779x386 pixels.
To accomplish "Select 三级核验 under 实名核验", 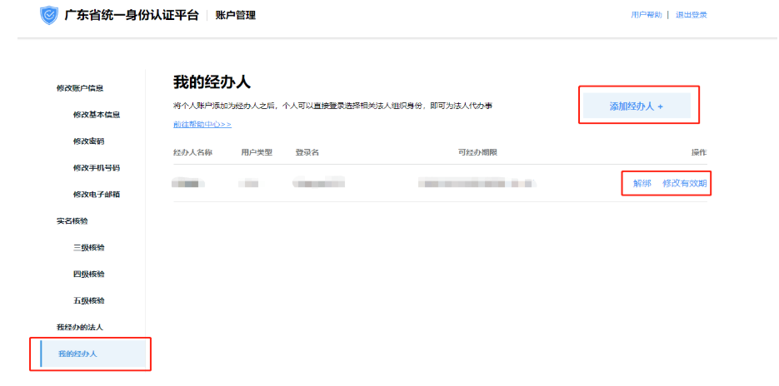I will 88,248.
